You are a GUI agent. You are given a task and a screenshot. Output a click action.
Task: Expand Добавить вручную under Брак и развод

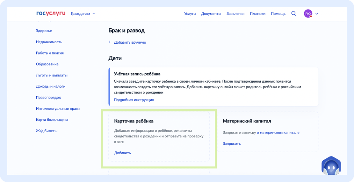coord(130,42)
